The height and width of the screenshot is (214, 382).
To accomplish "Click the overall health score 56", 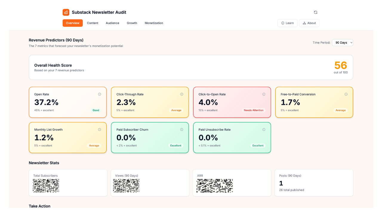I will (341, 65).
